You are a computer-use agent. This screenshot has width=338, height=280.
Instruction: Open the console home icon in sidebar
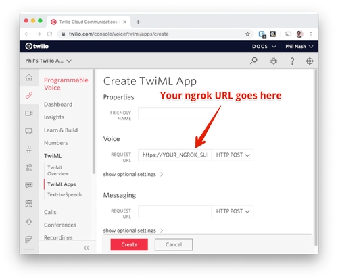[29, 78]
